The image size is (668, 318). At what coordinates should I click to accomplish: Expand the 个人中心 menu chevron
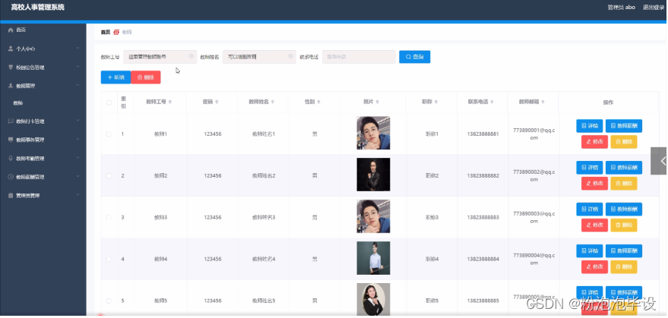78,49
